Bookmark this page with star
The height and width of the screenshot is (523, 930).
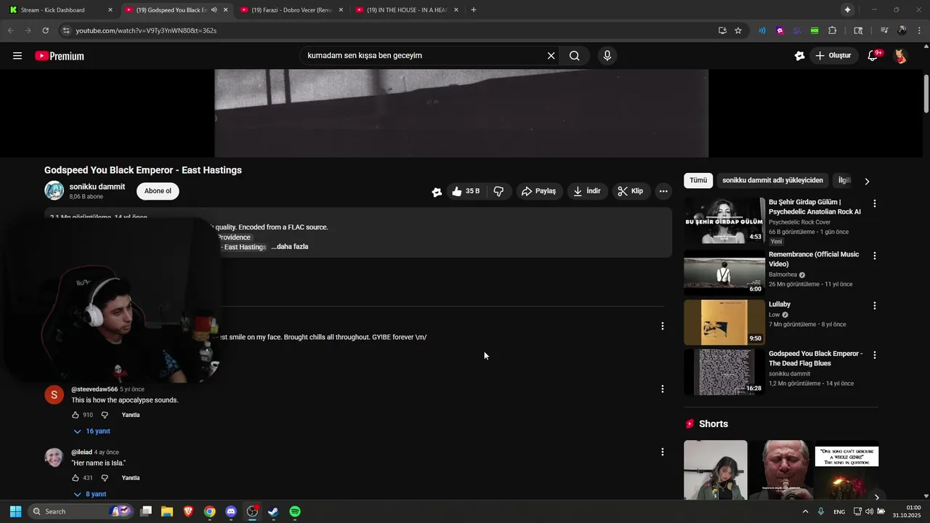738,31
